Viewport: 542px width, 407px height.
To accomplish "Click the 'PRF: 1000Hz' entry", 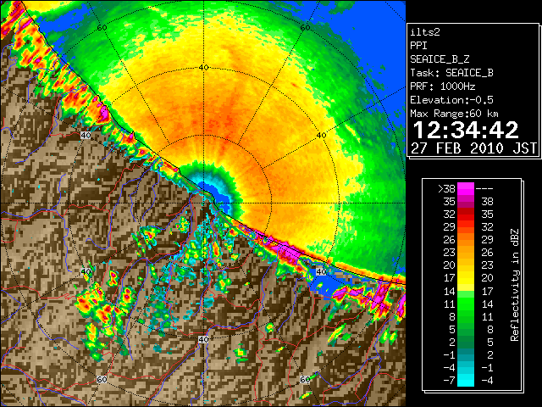I will (x=442, y=86).
